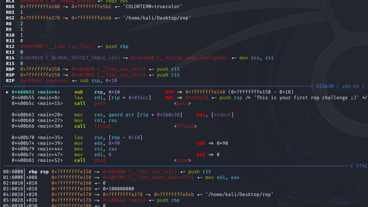Select 'mov edx, 0x90' at main+39
The width and height of the screenshot is (368, 207).
coord(97,143)
